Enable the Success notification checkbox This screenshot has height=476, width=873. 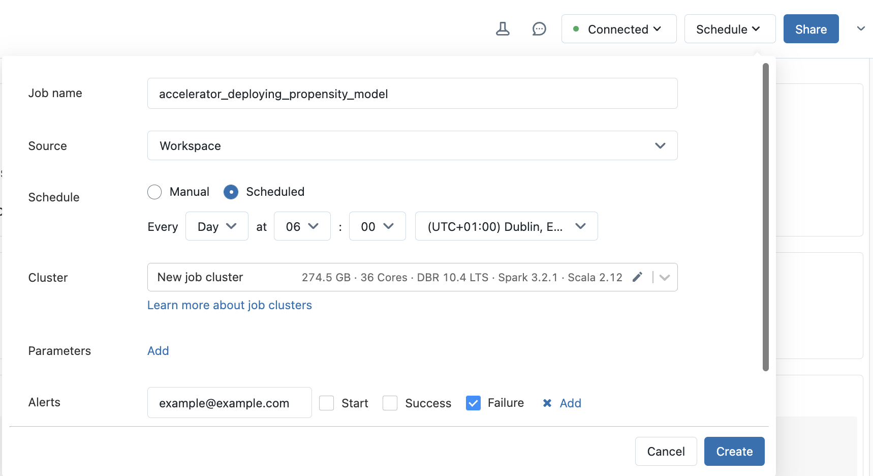pyautogui.click(x=390, y=403)
